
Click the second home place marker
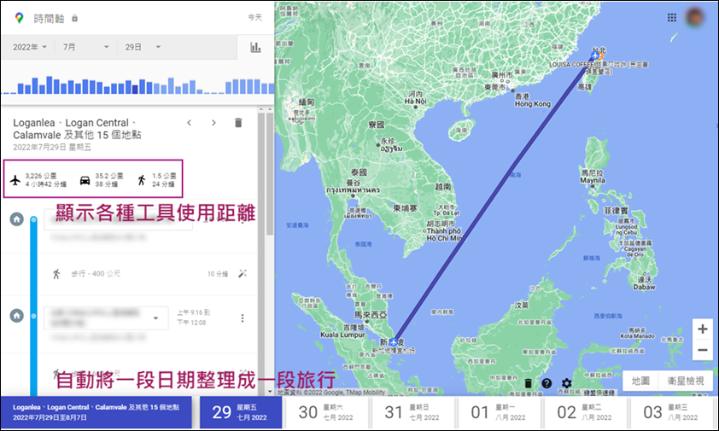17,316
